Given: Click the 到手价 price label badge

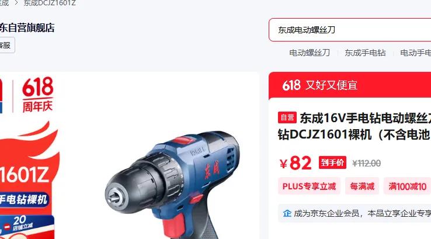Looking at the screenshot, I should [x=332, y=162].
